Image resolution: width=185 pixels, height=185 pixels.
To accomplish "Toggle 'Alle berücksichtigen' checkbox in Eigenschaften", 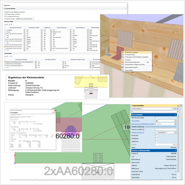I will [156, 118].
